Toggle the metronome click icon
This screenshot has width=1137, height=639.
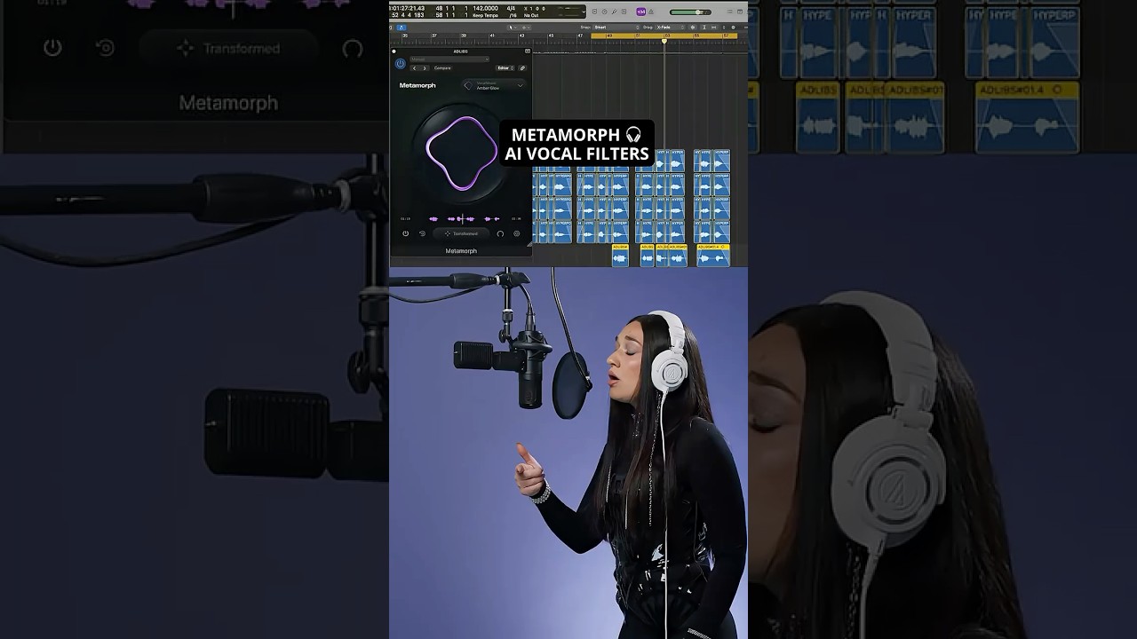pyautogui.click(x=651, y=12)
